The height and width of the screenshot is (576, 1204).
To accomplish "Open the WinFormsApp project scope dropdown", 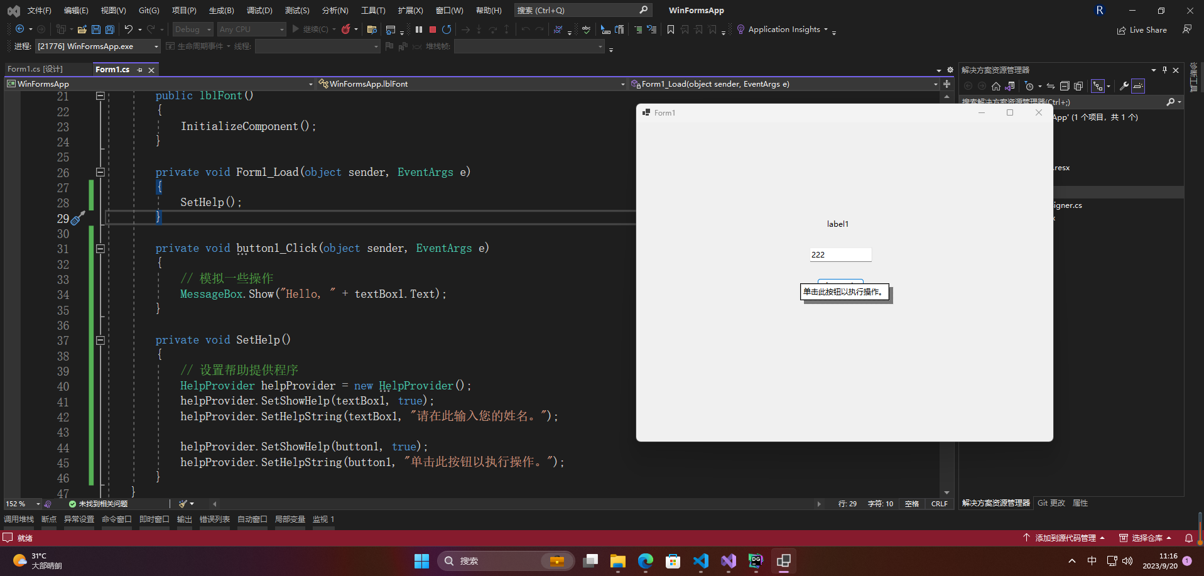I will pyautogui.click(x=160, y=84).
